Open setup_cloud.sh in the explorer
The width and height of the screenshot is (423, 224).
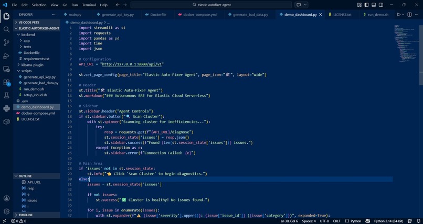pyautogui.click(x=37, y=95)
